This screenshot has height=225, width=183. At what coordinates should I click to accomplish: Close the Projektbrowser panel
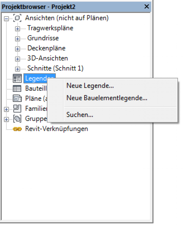click(x=147, y=7)
